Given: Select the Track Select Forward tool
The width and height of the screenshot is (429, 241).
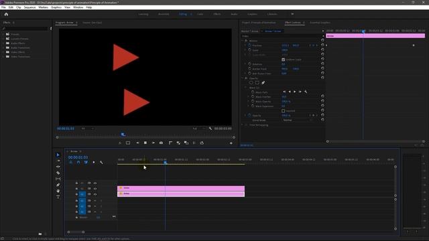Looking at the screenshot, I should [58, 161].
